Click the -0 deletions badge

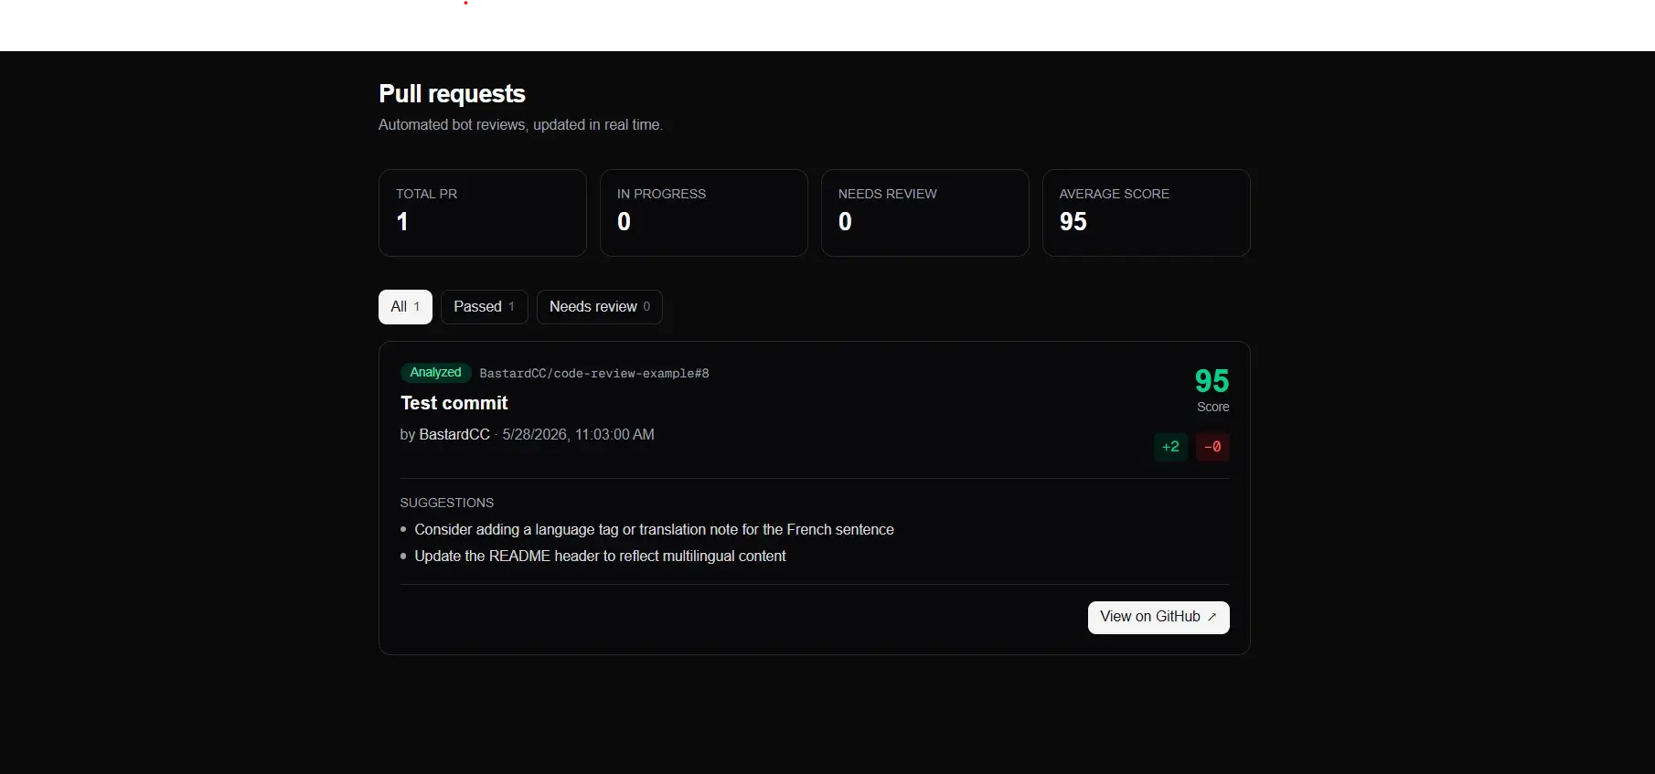(1212, 447)
